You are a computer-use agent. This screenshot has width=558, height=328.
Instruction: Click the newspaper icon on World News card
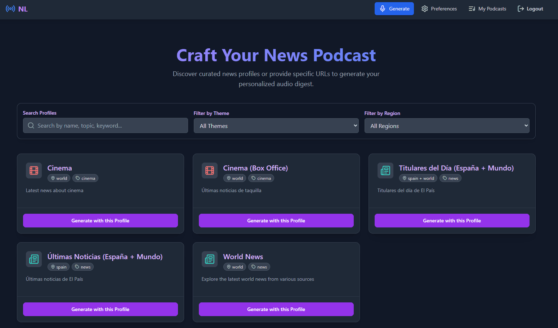click(x=210, y=259)
